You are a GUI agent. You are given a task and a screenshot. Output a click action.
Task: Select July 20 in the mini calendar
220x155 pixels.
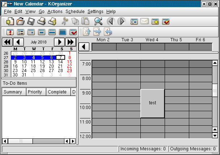pos(51,66)
